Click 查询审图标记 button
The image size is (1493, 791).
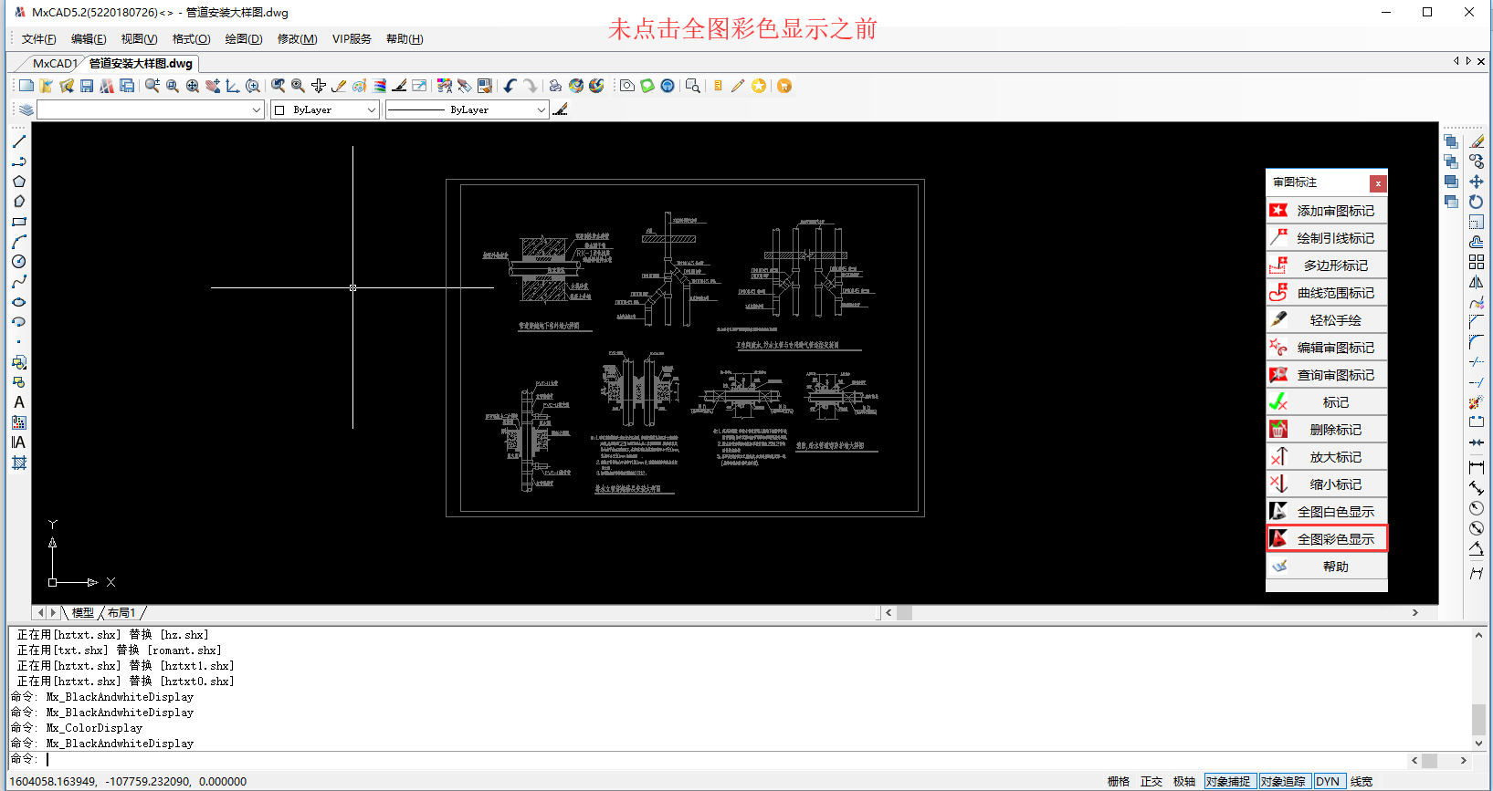pyautogui.click(x=1327, y=375)
